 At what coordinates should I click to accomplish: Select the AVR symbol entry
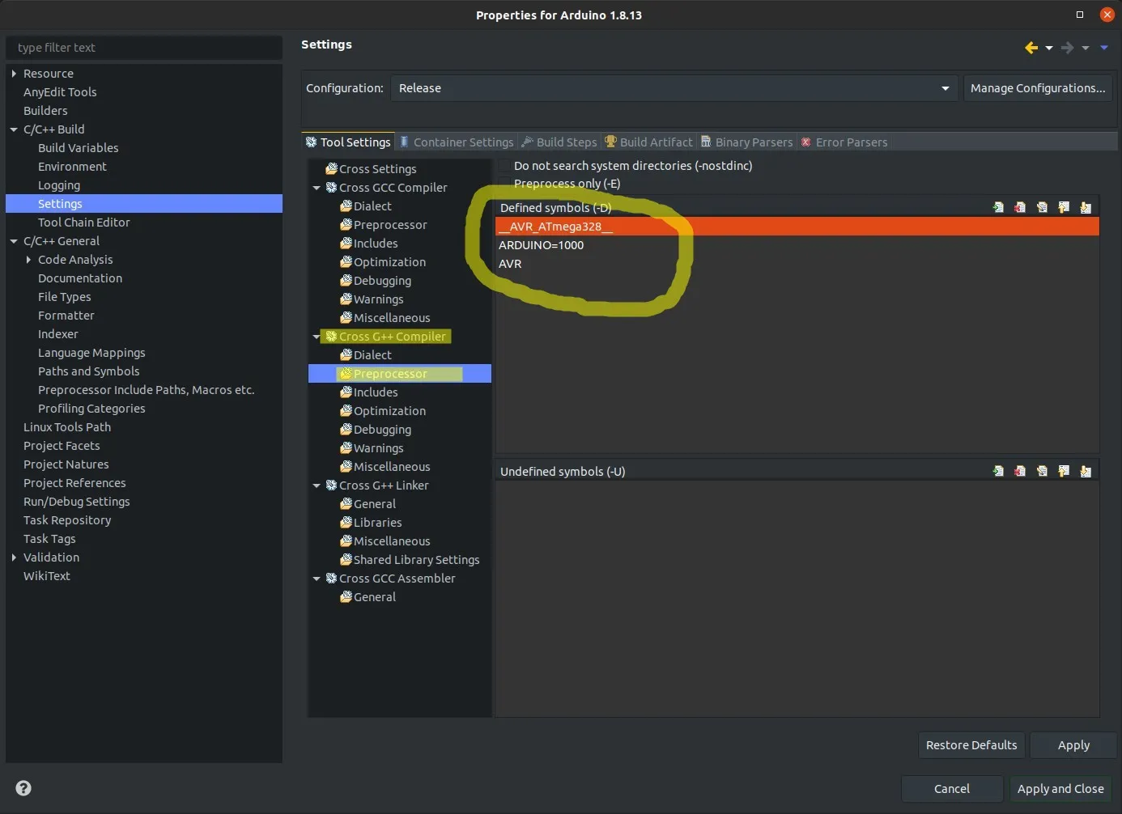pos(797,264)
